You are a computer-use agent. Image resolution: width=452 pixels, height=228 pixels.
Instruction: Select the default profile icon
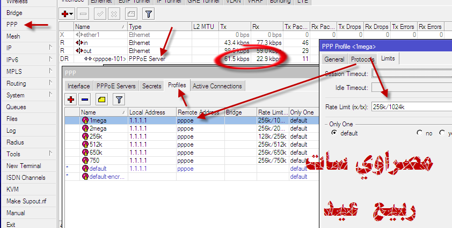[x=85, y=169]
